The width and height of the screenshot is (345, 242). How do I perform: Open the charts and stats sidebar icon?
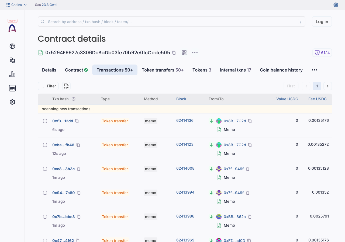(12, 74)
